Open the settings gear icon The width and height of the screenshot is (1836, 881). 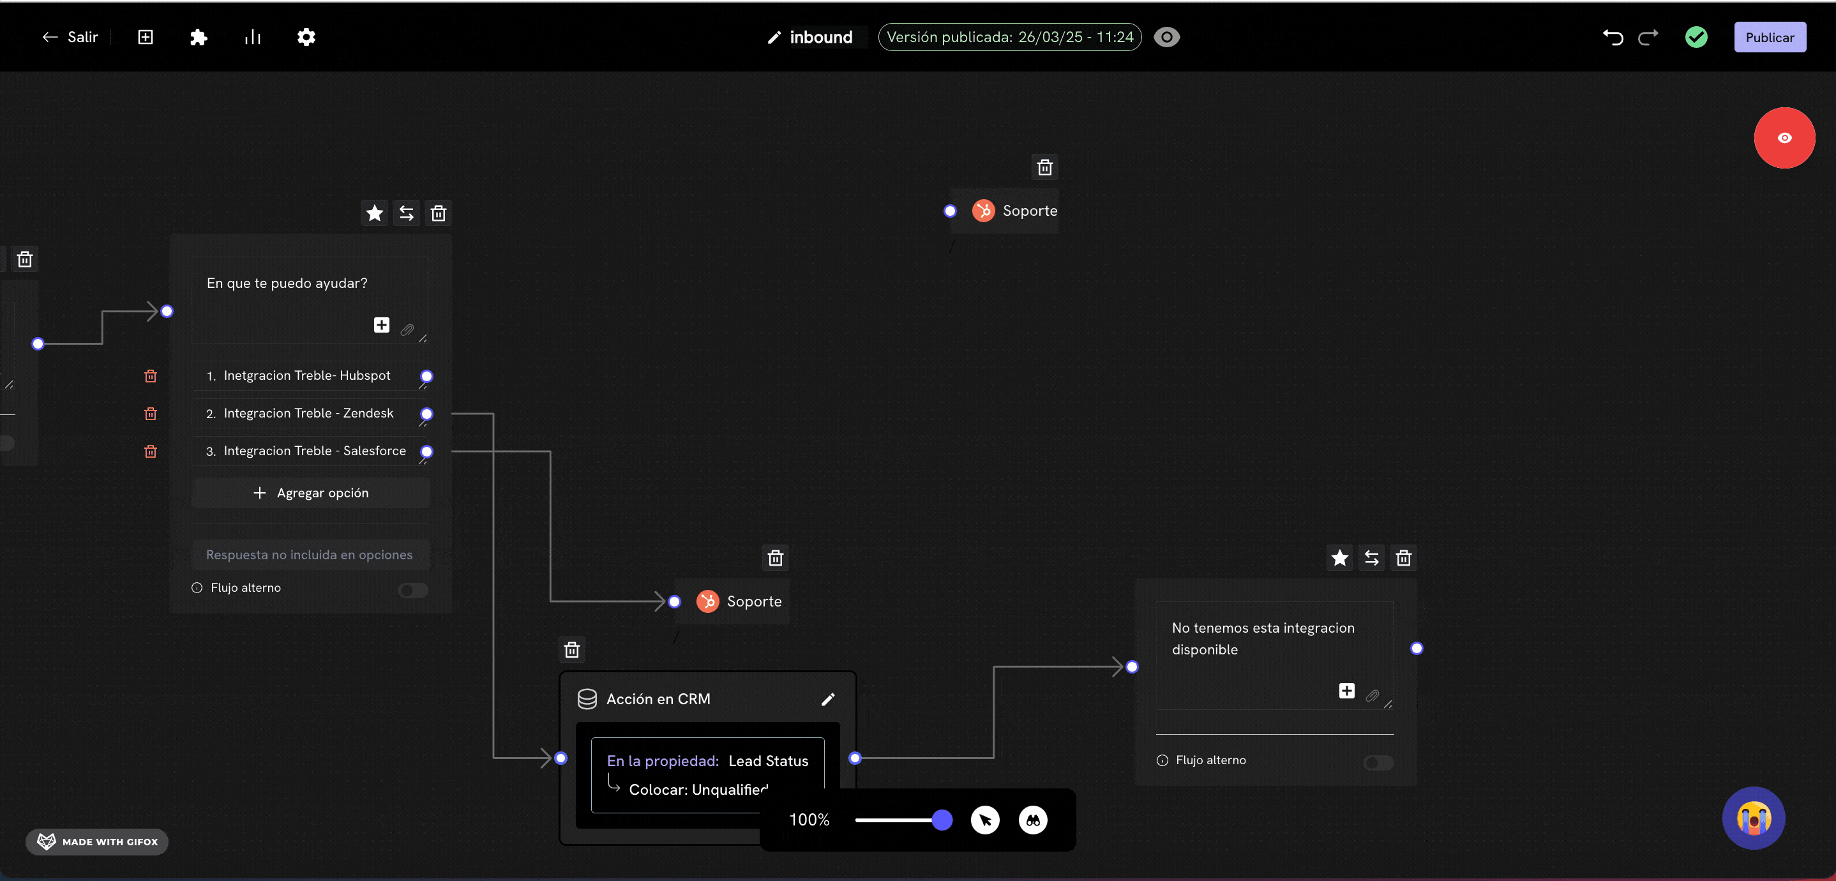pyautogui.click(x=306, y=37)
